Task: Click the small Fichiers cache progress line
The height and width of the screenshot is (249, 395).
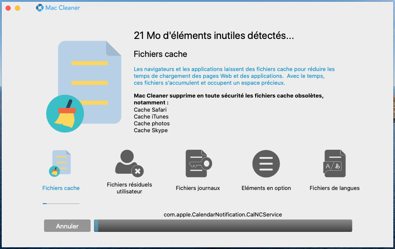Action: 61,203
